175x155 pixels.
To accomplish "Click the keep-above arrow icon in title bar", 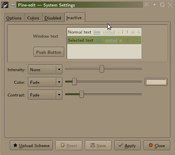I will pos(147,5).
